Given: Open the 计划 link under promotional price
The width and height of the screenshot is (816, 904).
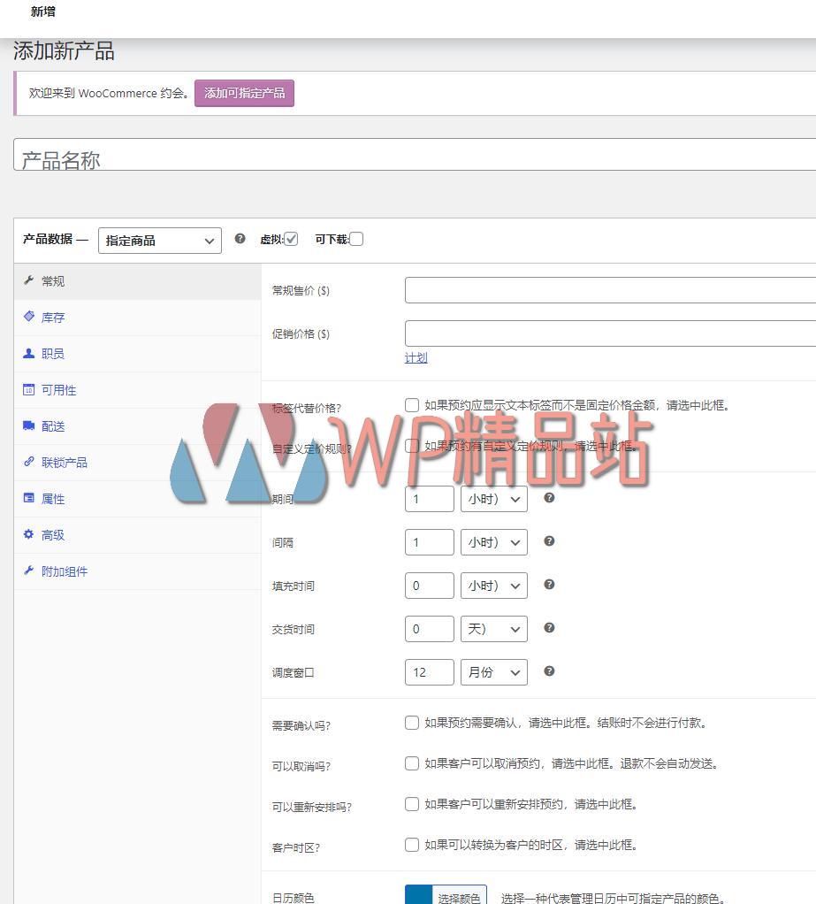Looking at the screenshot, I should 416,357.
